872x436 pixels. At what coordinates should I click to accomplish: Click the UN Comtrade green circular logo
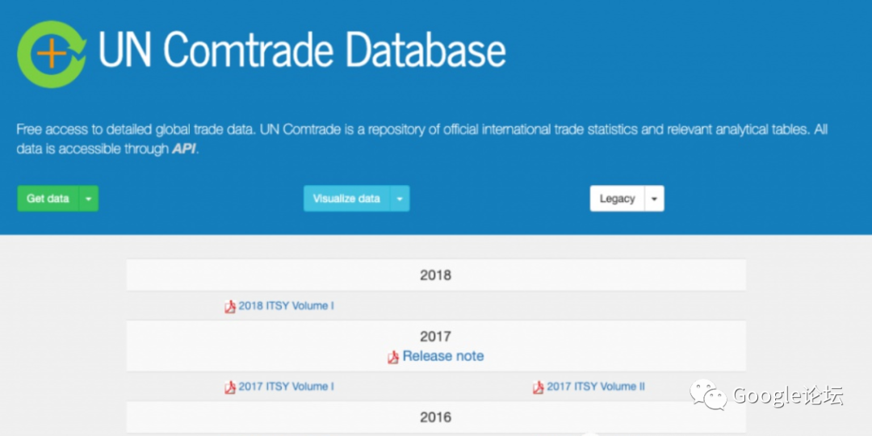tap(52, 52)
